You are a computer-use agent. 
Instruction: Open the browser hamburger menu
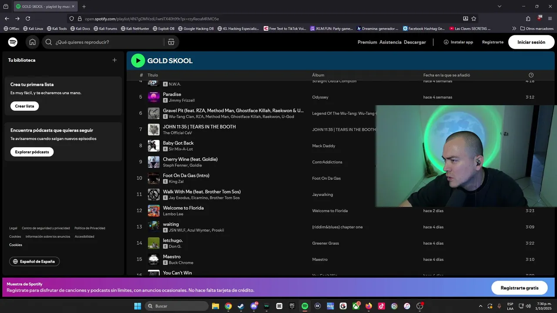550,19
